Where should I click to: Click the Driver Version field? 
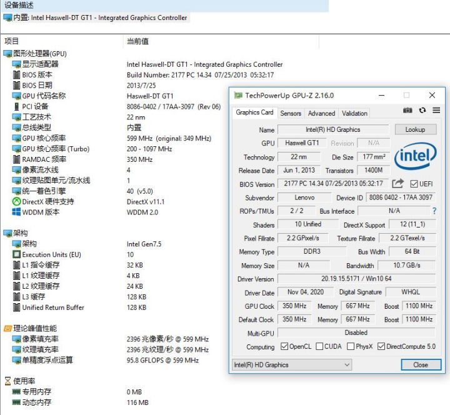coord(356,279)
